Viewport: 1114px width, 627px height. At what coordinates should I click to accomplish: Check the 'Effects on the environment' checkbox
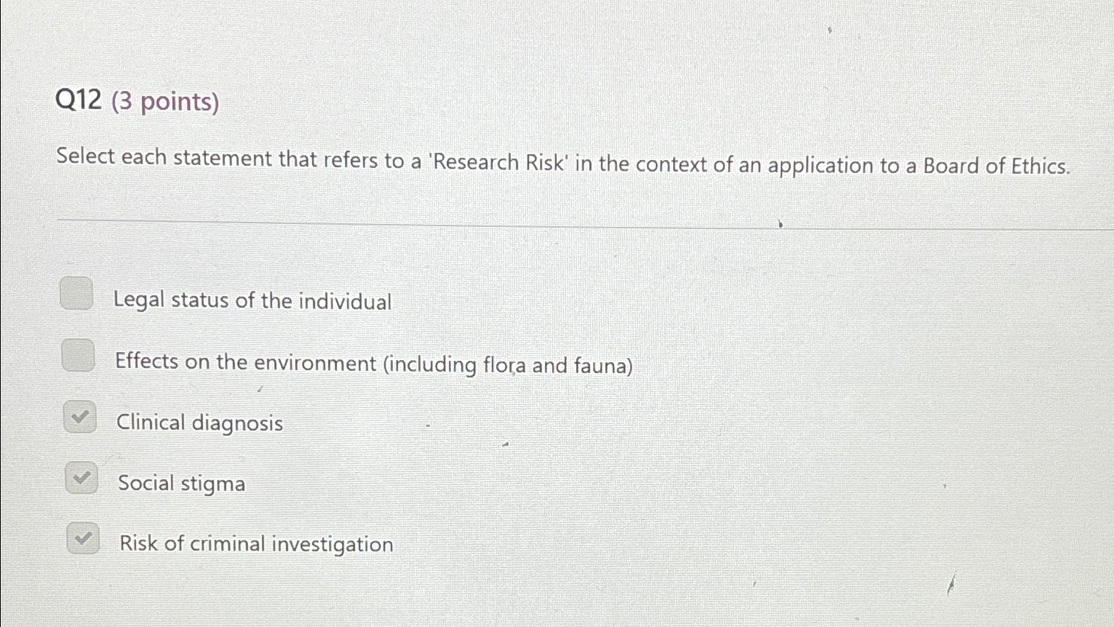[77, 356]
